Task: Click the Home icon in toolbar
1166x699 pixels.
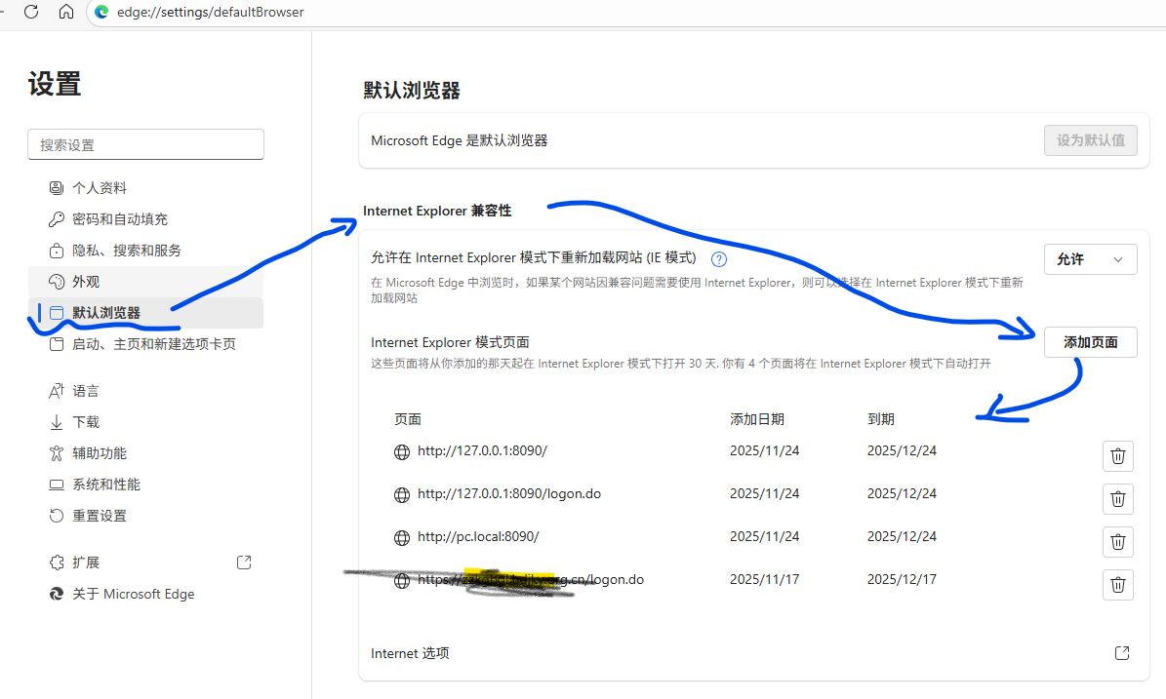Action: [x=66, y=12]
